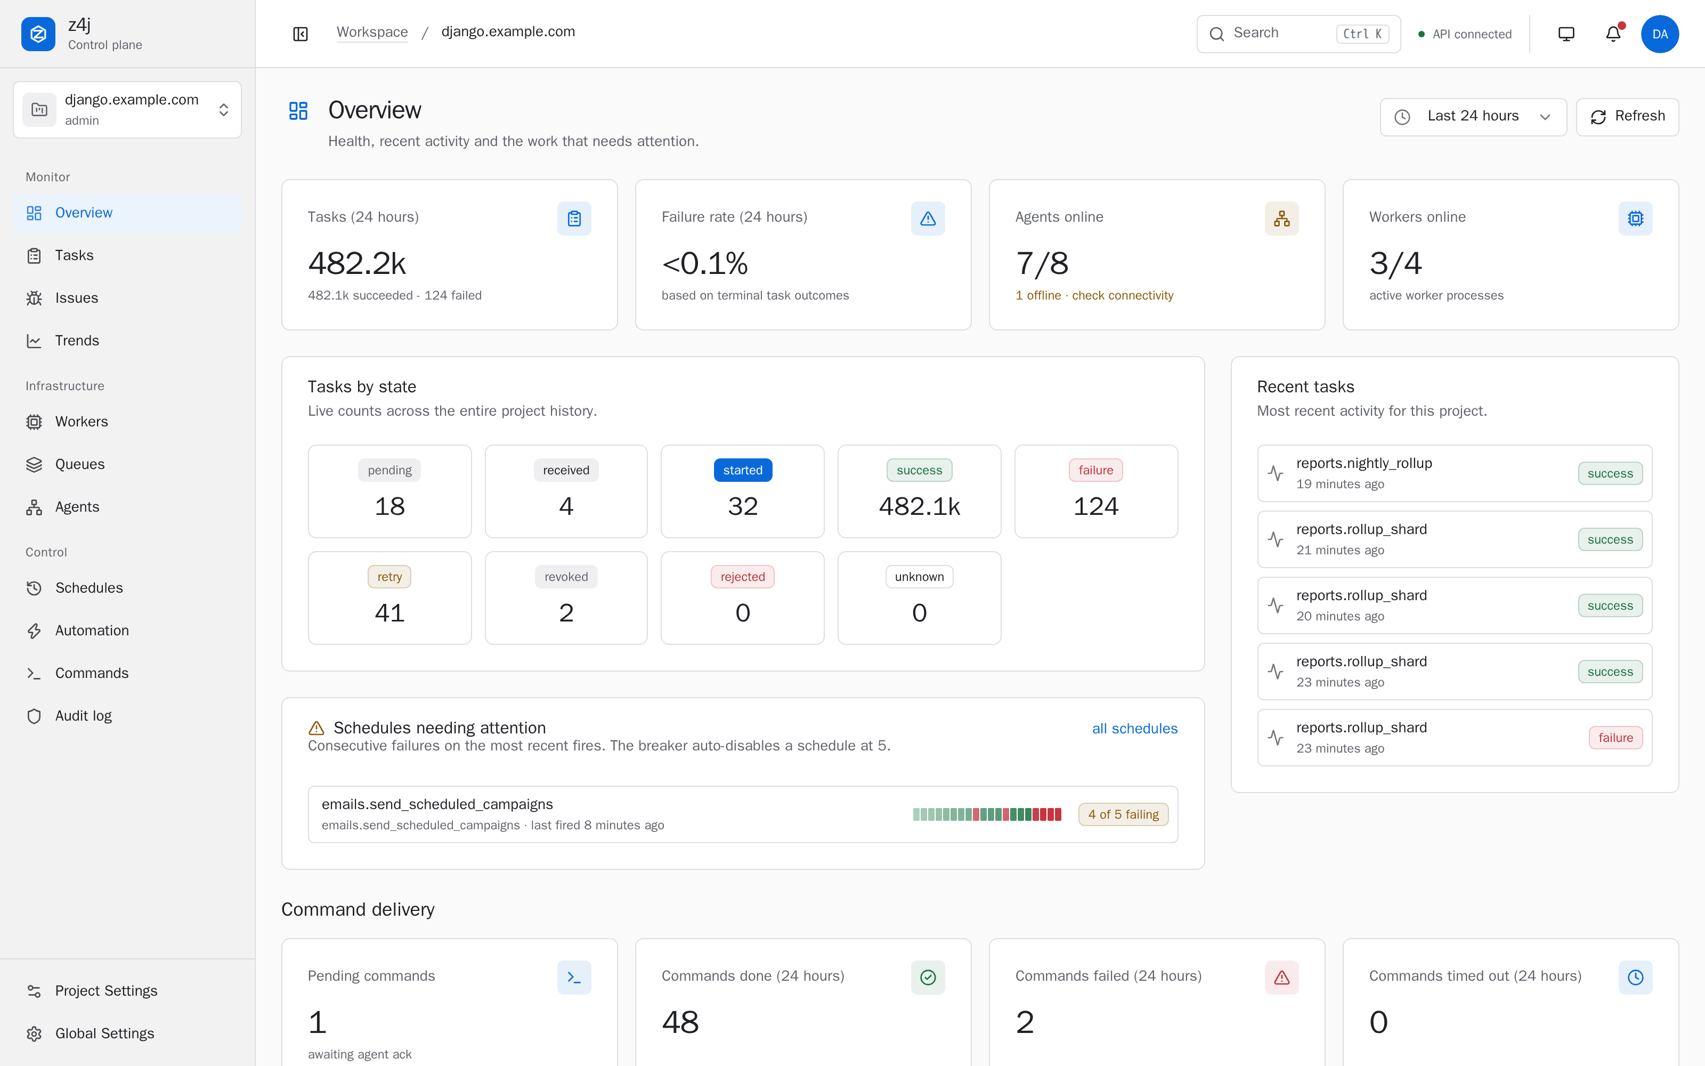Open Trends in the sidebar
The image size is (1705, 1066).
[x=127, y=341]
